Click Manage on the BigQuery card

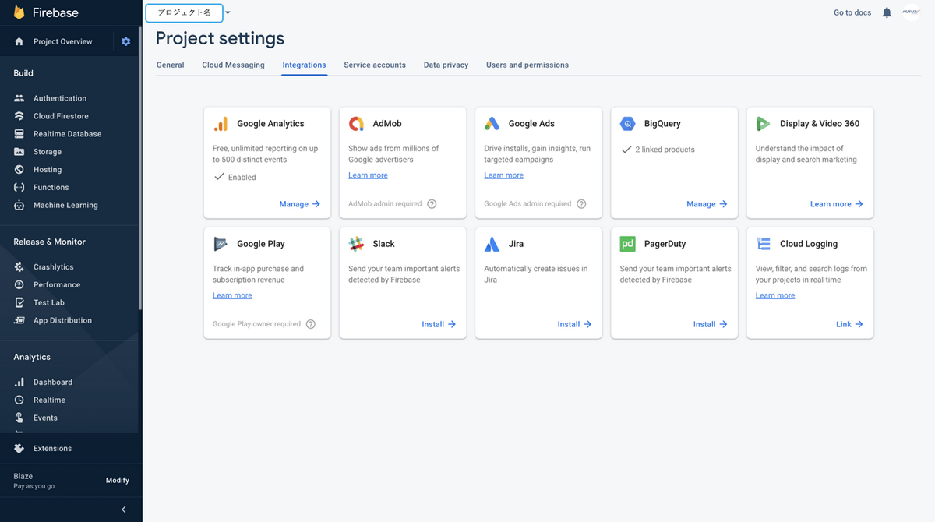click(707, 204)
